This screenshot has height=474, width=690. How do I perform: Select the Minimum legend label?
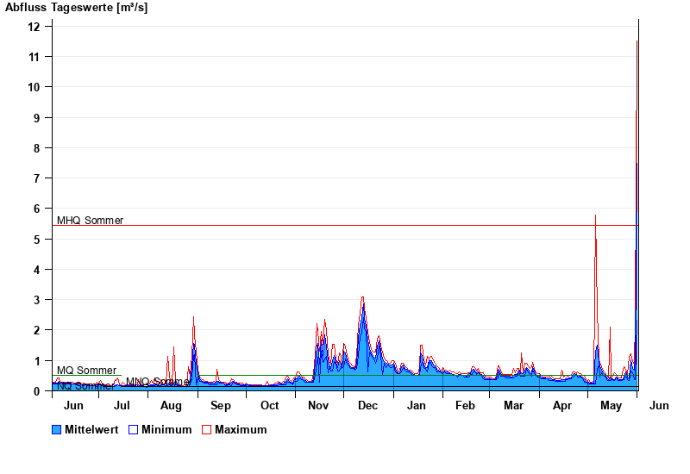pyautogui.click(x=166, y=429)
